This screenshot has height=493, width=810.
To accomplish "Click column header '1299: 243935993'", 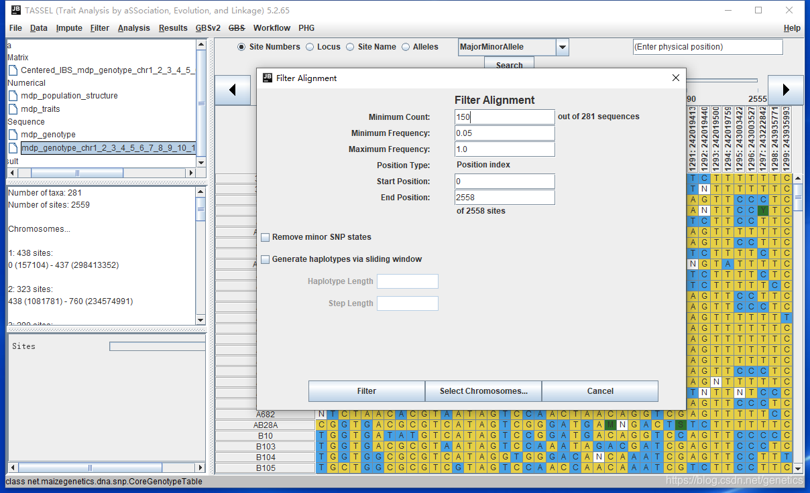I will [787, 138].
